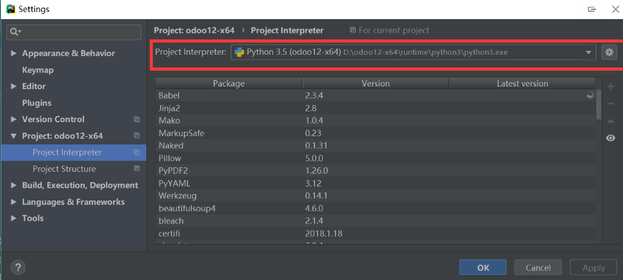
Task: Select the MarkupSafe package row
Action: pyautogui.click(x=375, y=133)
